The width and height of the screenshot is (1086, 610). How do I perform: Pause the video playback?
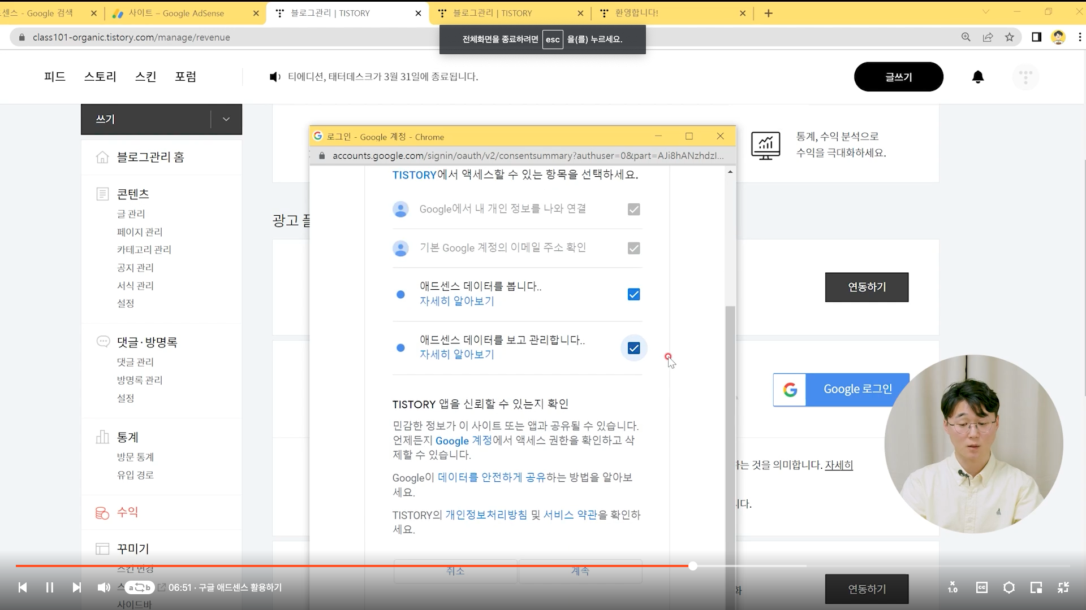[x=50, y=587]
